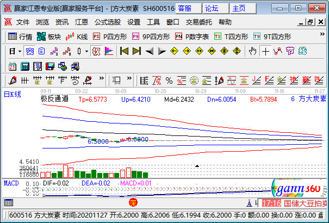Click the purple step-chart 3 icon
This screenshot has height=223, width=329.
[54, 51]
